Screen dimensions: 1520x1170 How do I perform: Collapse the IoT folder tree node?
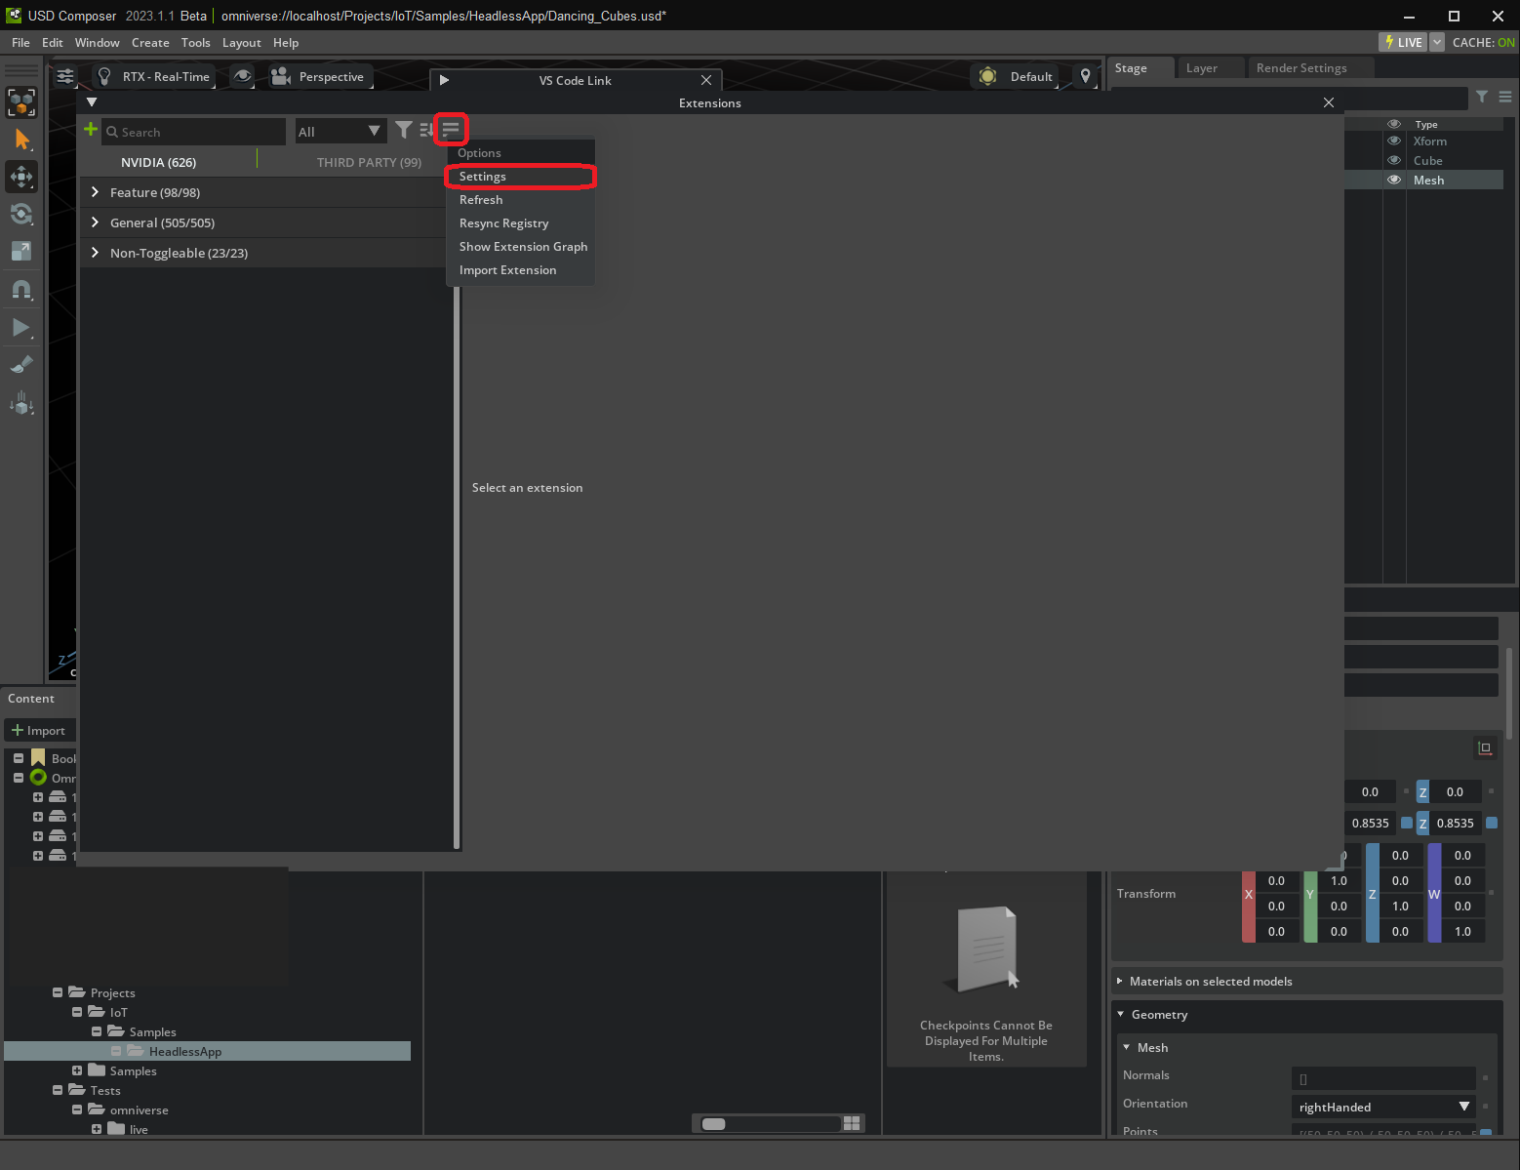[x=77, y=1012]
